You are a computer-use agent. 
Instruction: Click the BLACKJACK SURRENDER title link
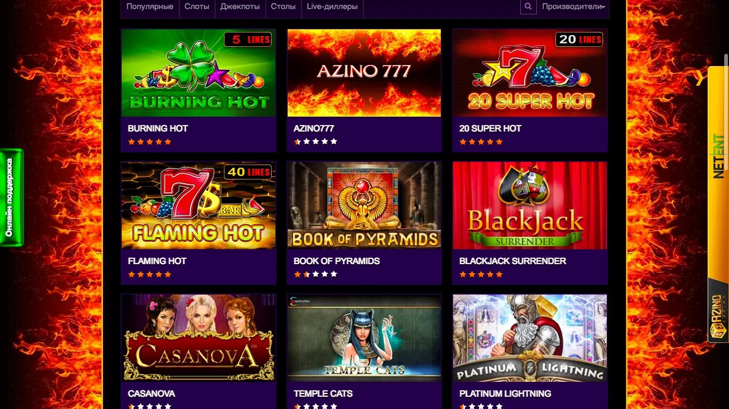(512, 261)
